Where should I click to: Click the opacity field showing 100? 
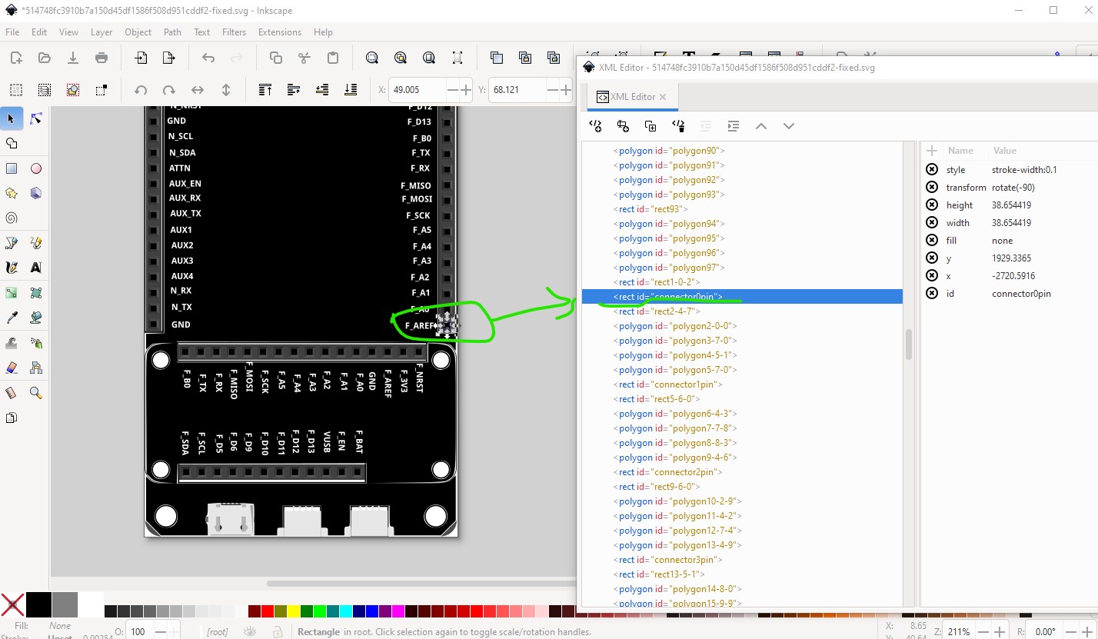pyautogui.click(x=139, y=632)
